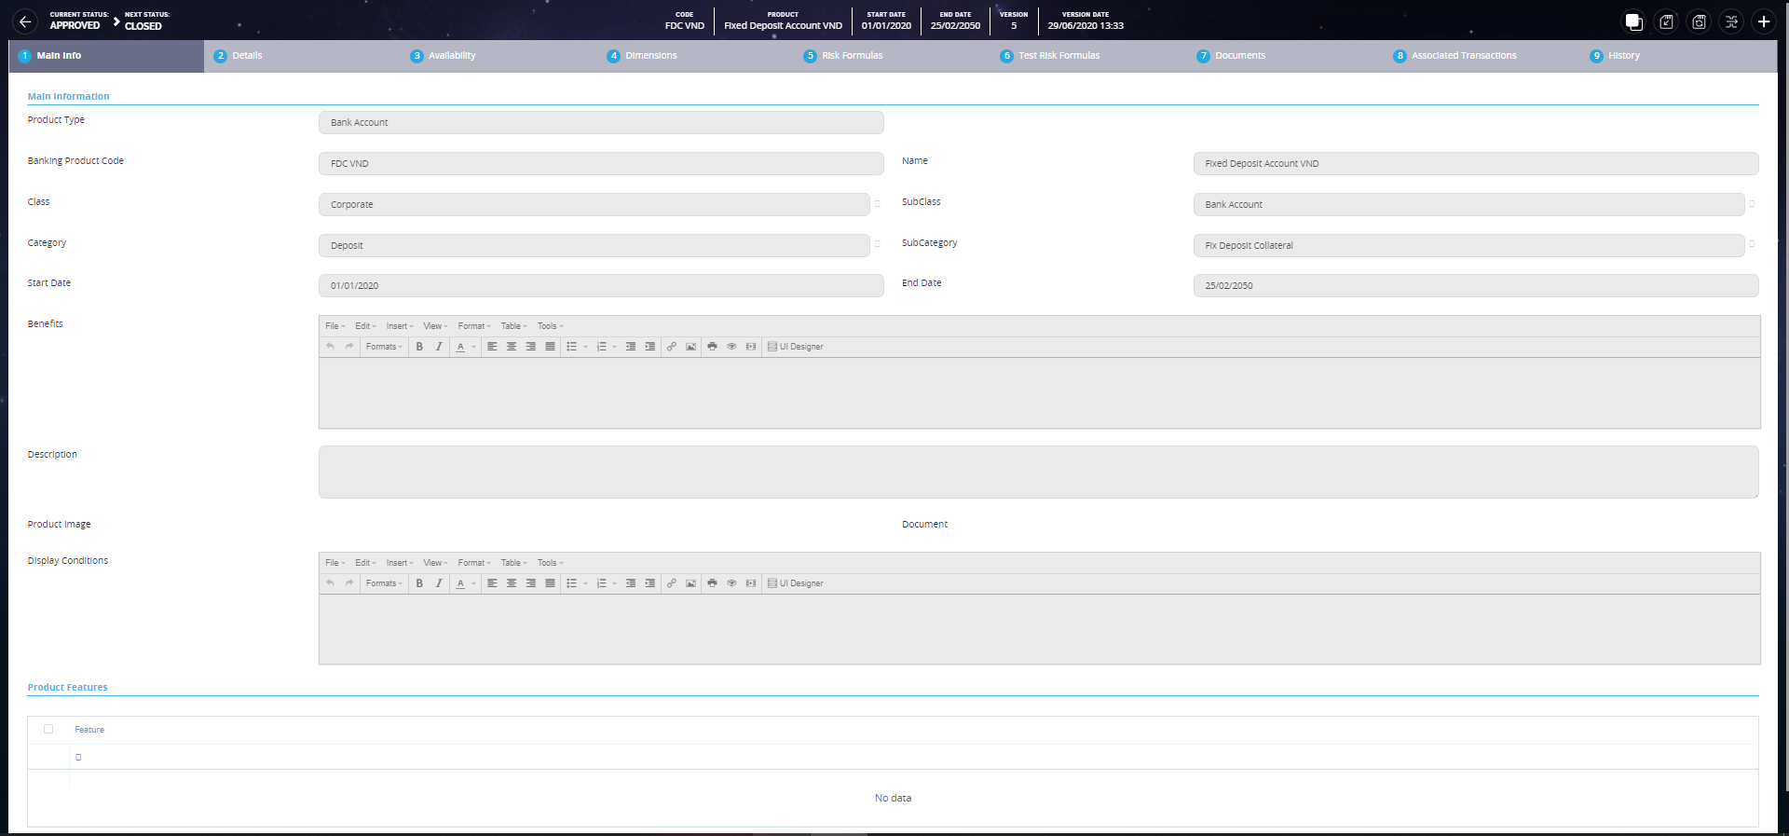This screenshot has width=1789, height=836.
Task: Click text color A swatch in Benefits editor
Action: point(460,347)
